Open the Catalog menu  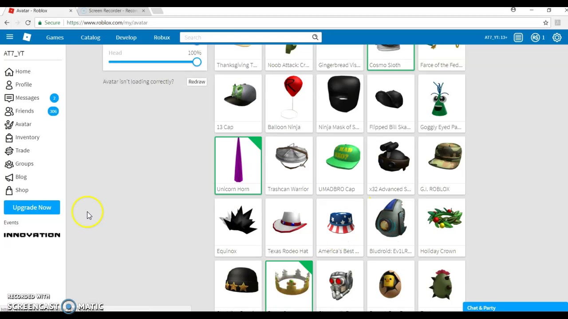pyautogui.click(x=91, y=38)
